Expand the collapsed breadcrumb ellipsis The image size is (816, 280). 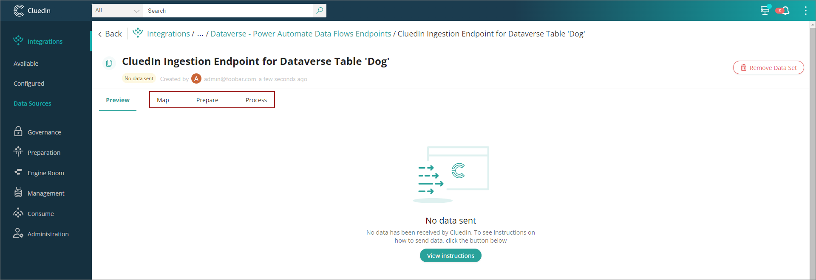click(x=200, y=34)
